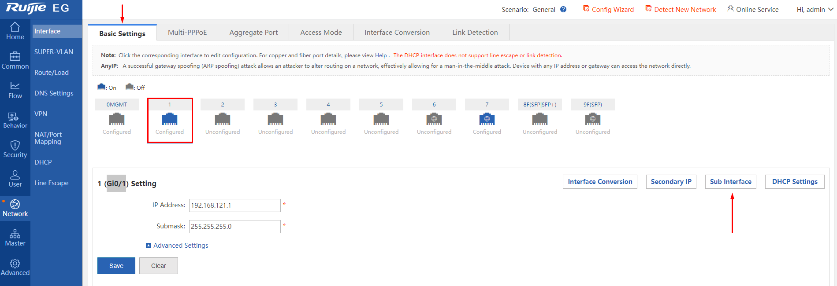837x286 pixels.
Task: Open the Hi, admin dropdown
Action: coord(815,9)
